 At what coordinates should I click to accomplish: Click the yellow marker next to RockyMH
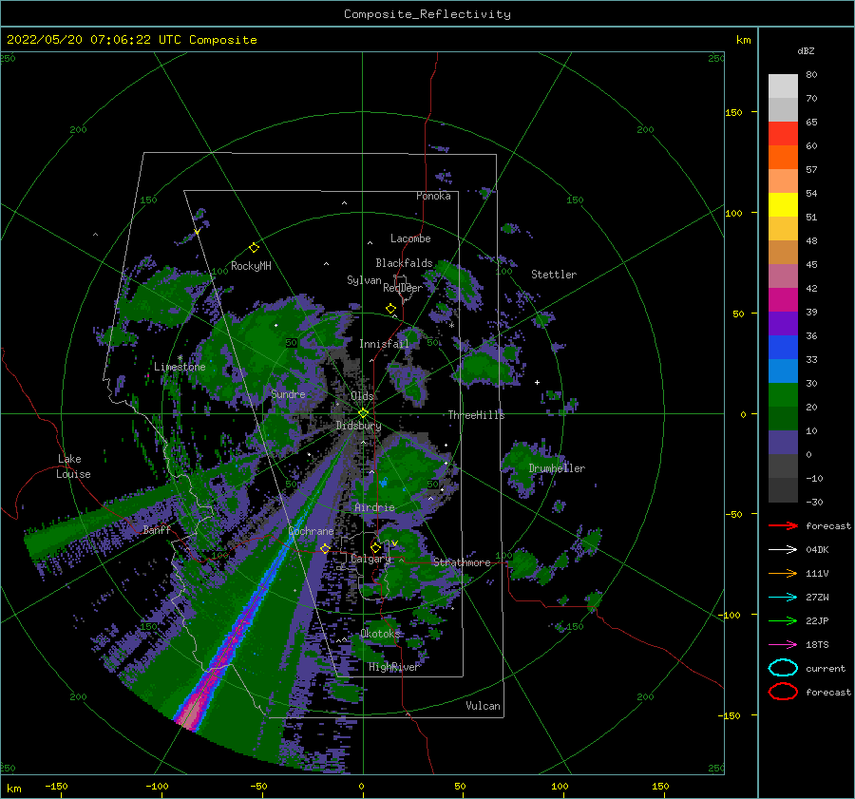click(x=254, y=248)
